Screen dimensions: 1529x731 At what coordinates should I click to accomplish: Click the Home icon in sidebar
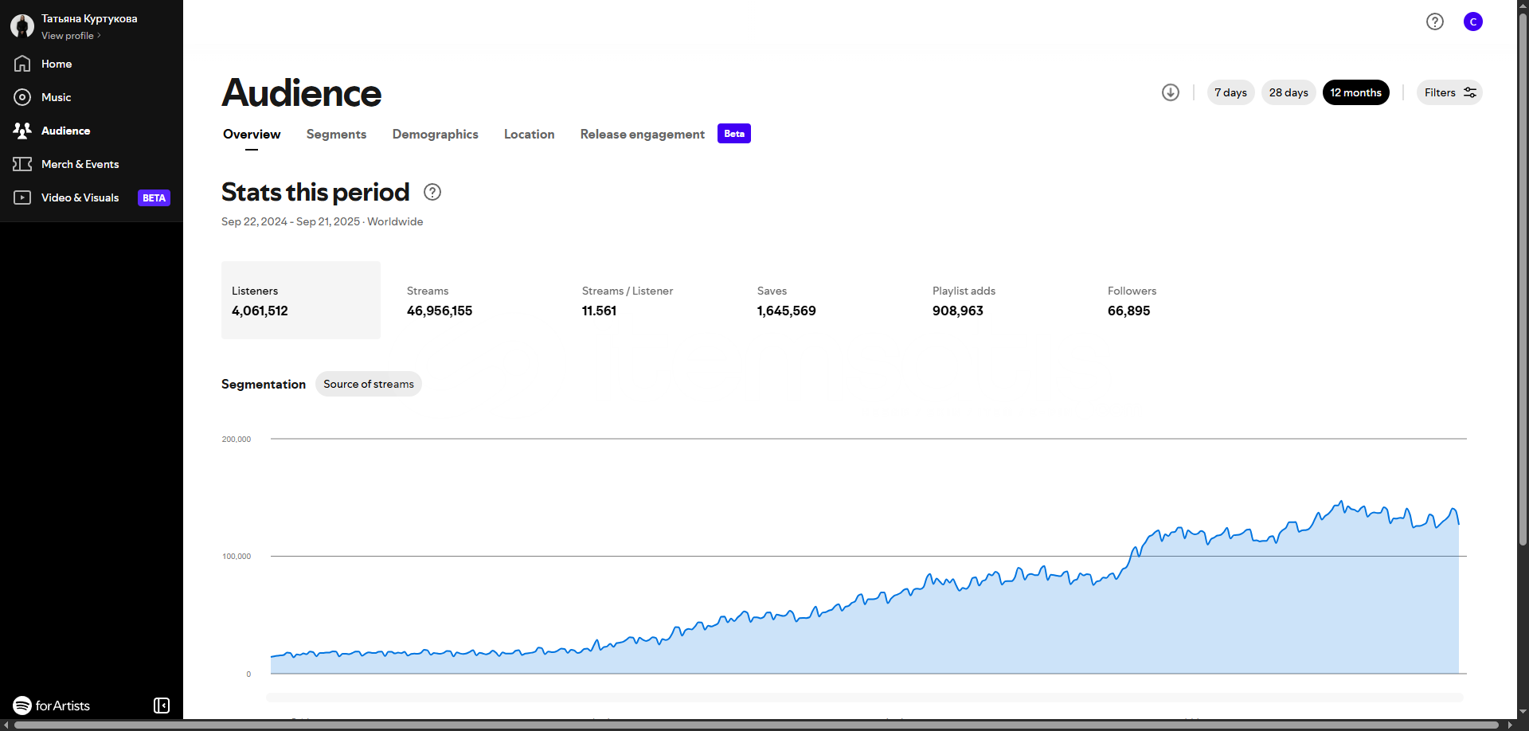tap(22, 64)
